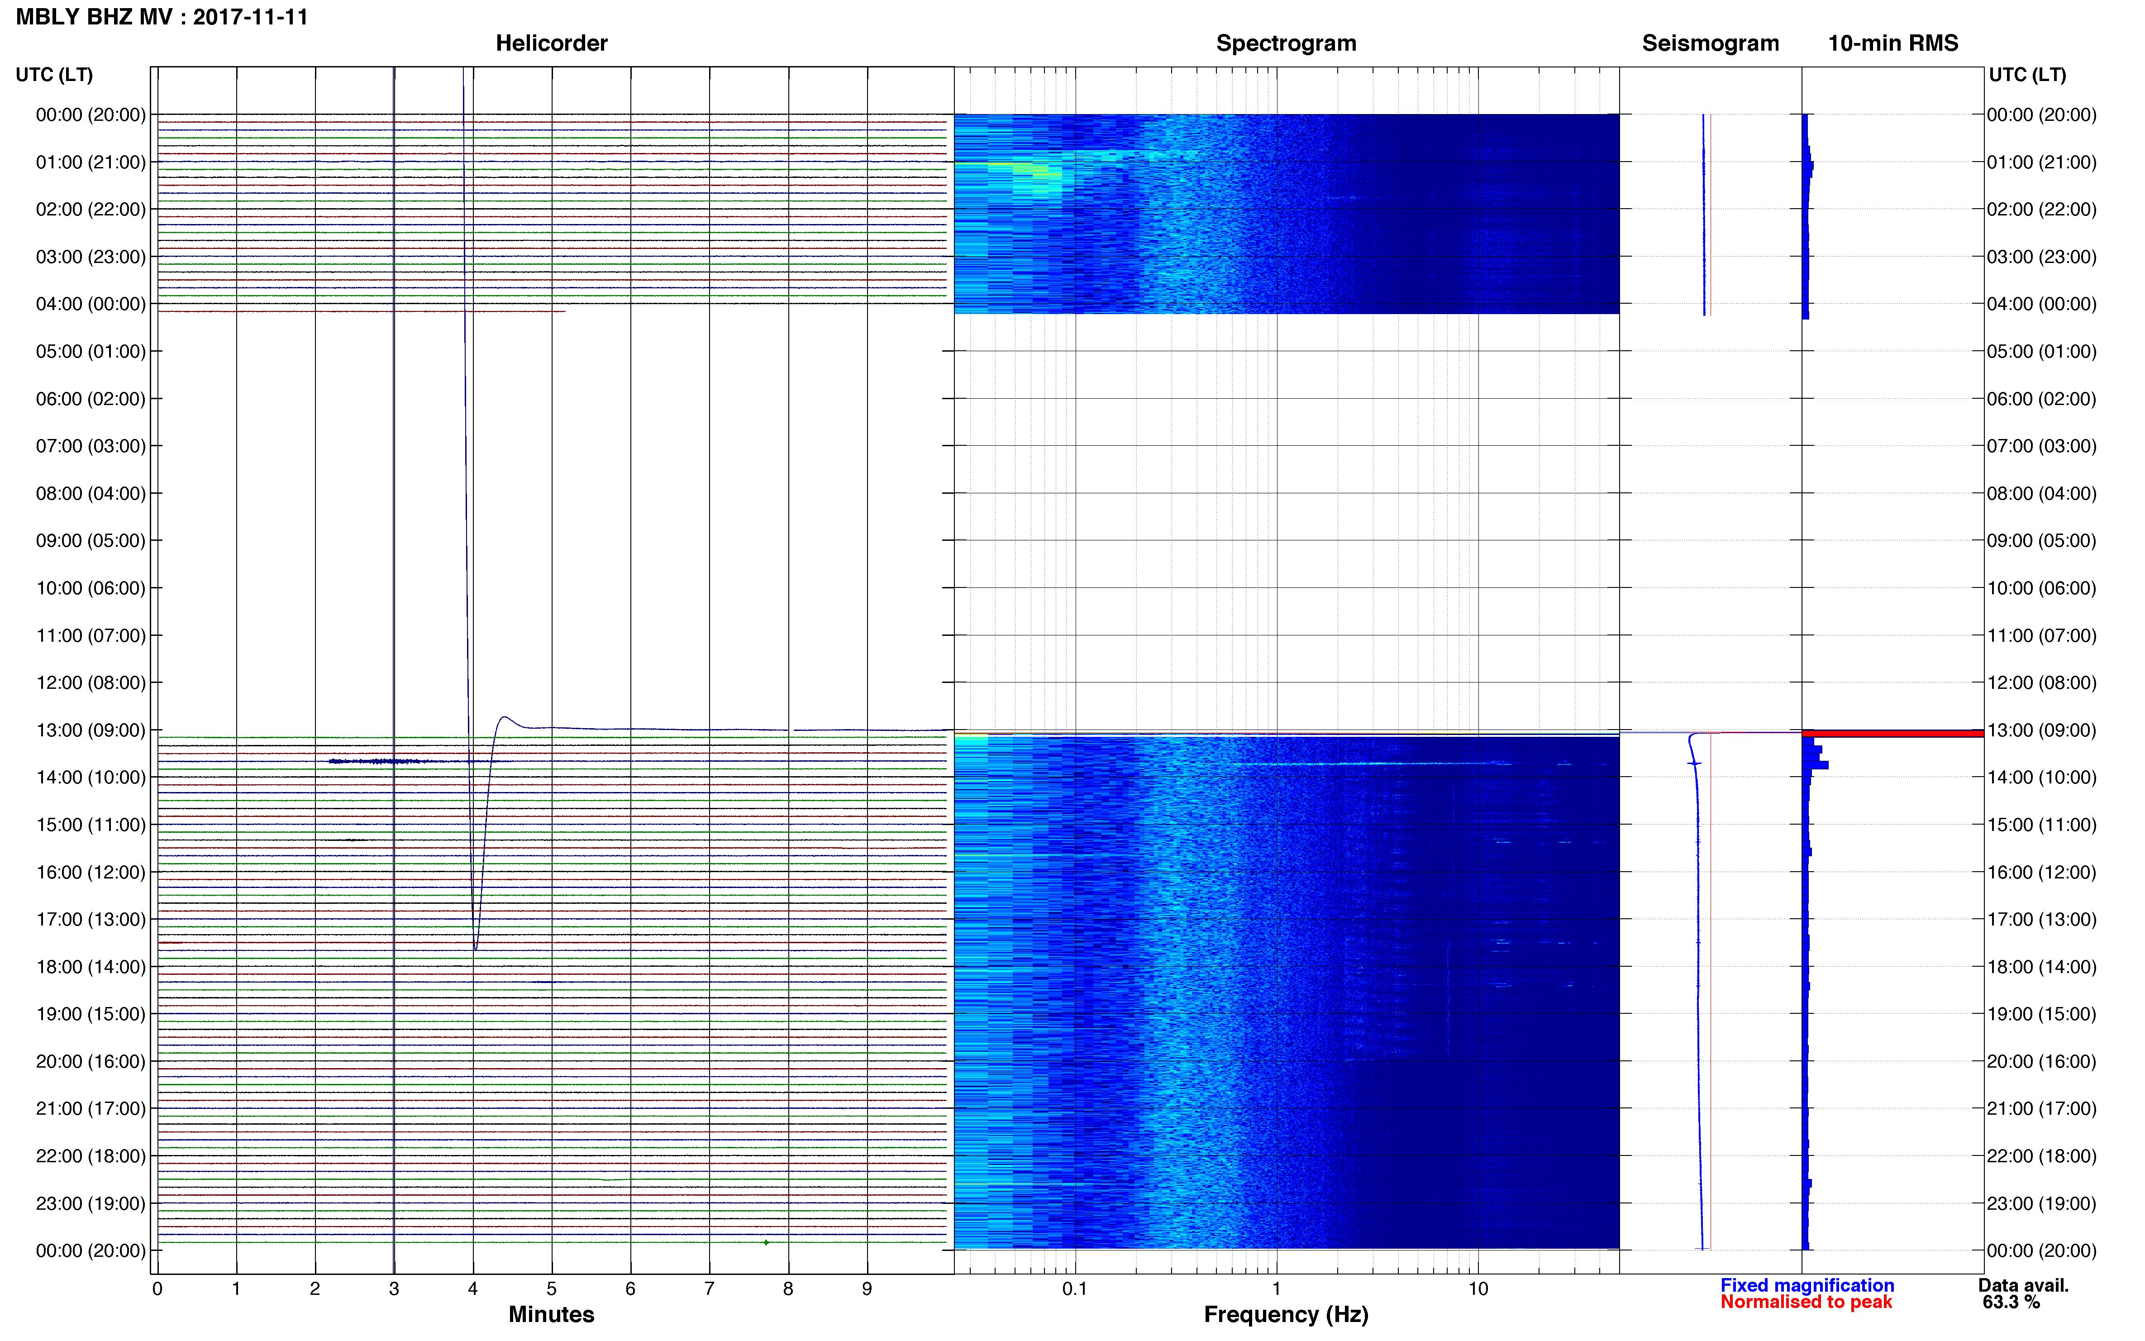Click the '9' tick on Minutes axis
The image size is (2145, 1341).
867,1289
